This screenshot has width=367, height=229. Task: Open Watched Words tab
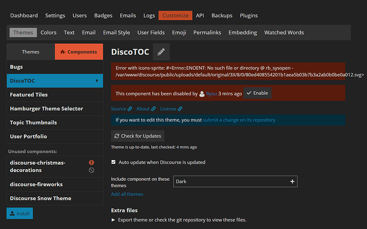284,32
